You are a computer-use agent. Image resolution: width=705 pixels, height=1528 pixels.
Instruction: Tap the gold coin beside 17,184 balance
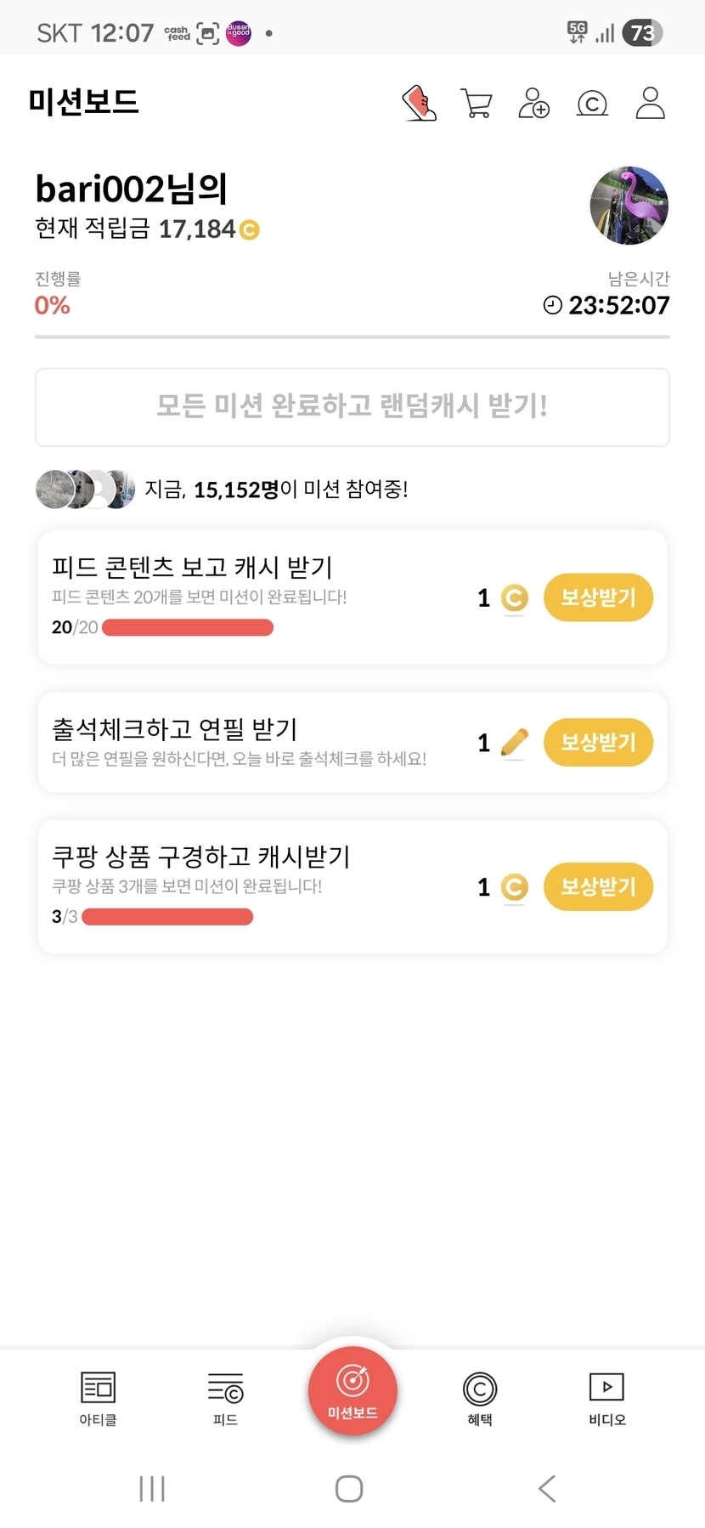point(250,229)
